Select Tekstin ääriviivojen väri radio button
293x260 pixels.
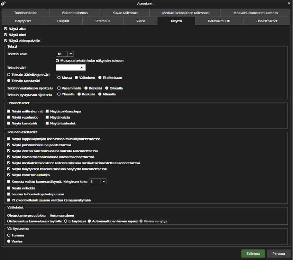[9, 75]
